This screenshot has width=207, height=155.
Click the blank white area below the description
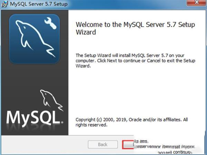[138, 90]
